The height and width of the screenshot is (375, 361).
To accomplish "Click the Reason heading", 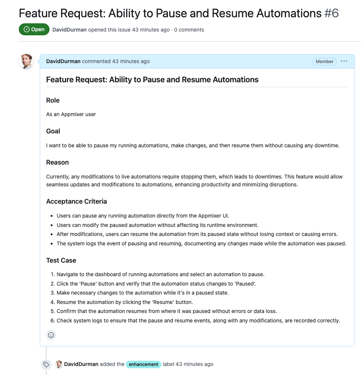I will coord(57,162).
